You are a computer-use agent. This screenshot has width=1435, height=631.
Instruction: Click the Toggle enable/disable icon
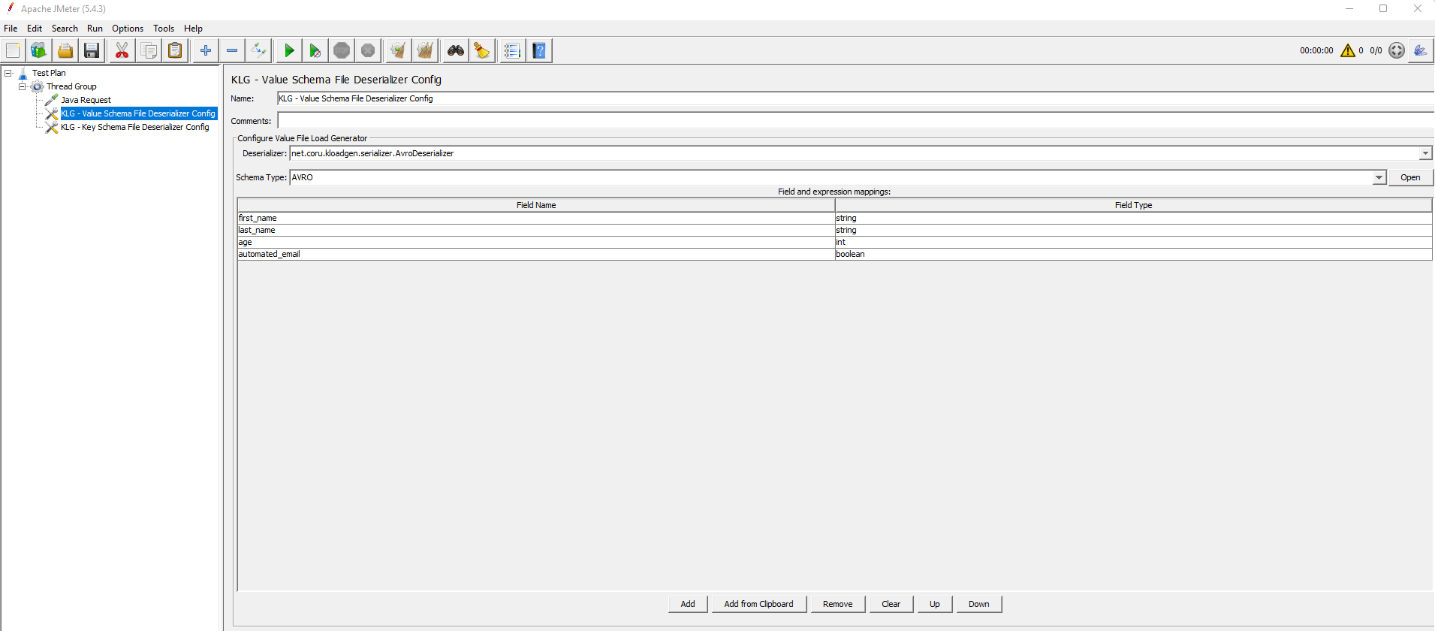click(258, 50)
